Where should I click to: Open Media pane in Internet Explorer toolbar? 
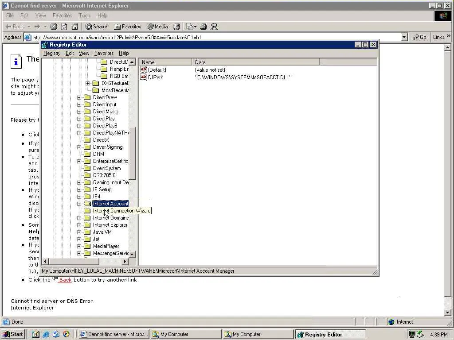[x=157, y=27]
